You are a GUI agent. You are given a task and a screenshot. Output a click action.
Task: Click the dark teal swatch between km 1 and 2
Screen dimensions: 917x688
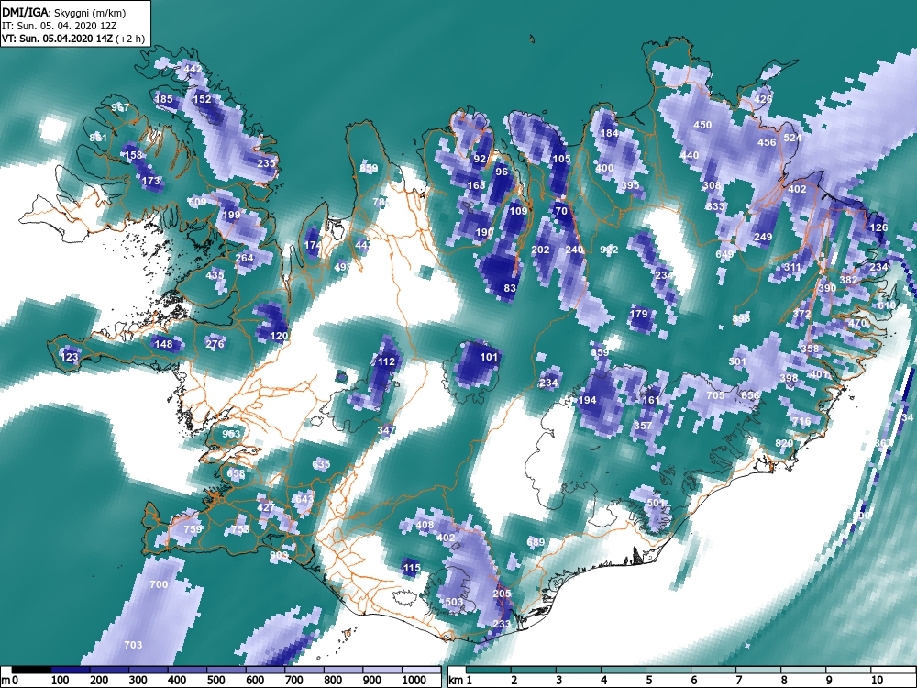489,670
